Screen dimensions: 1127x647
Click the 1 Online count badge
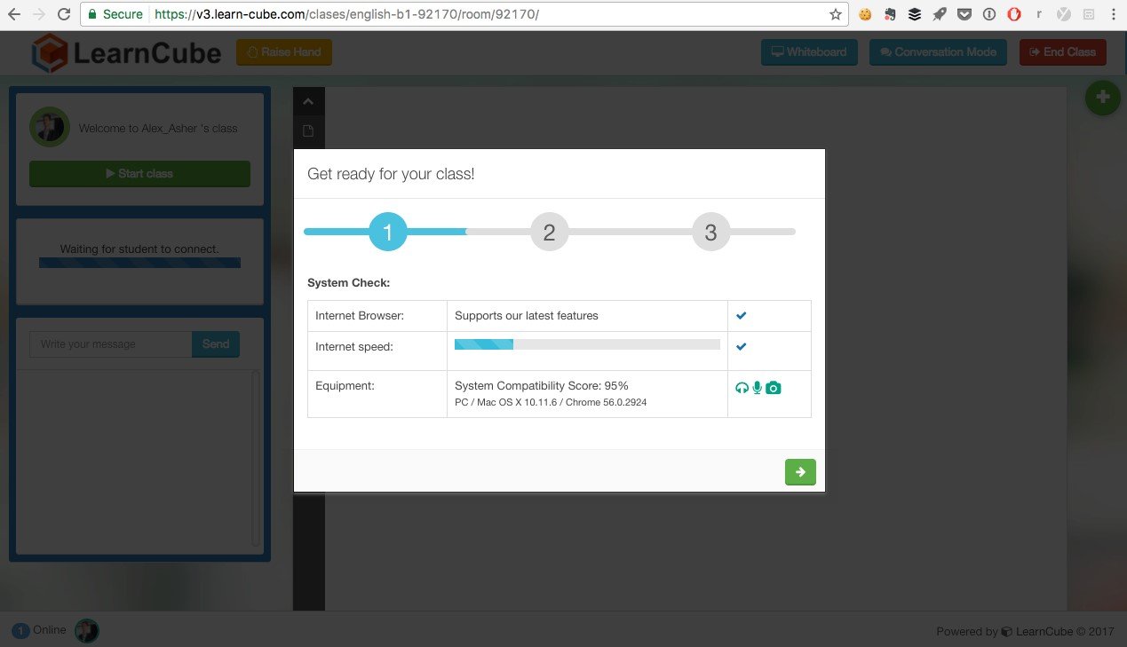tap(20, 631)
